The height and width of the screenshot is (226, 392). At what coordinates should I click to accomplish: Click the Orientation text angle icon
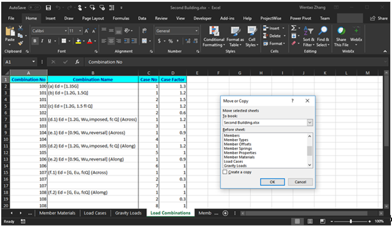click(x=127, y=31)
